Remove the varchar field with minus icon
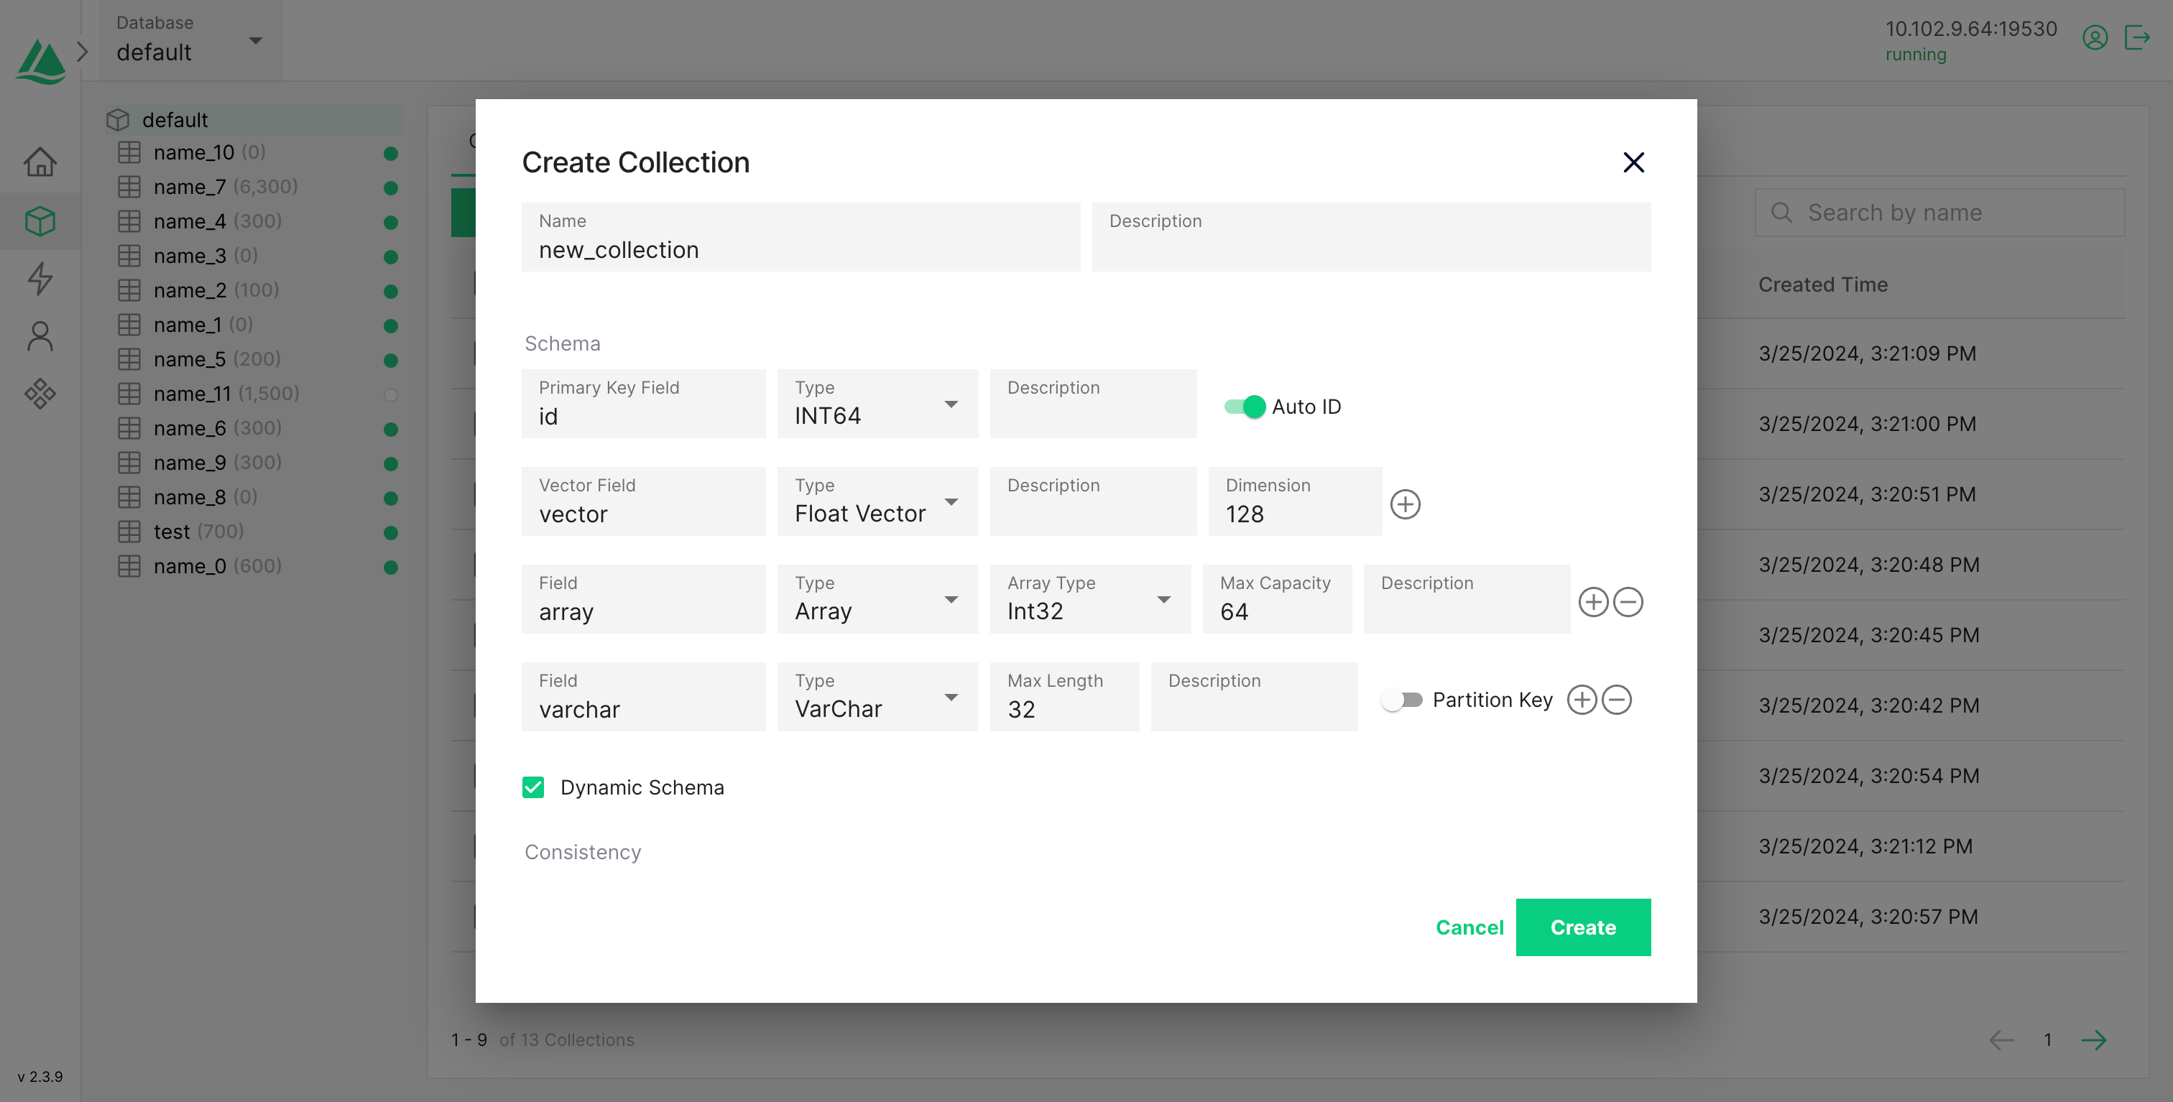 pos(1616,700)
